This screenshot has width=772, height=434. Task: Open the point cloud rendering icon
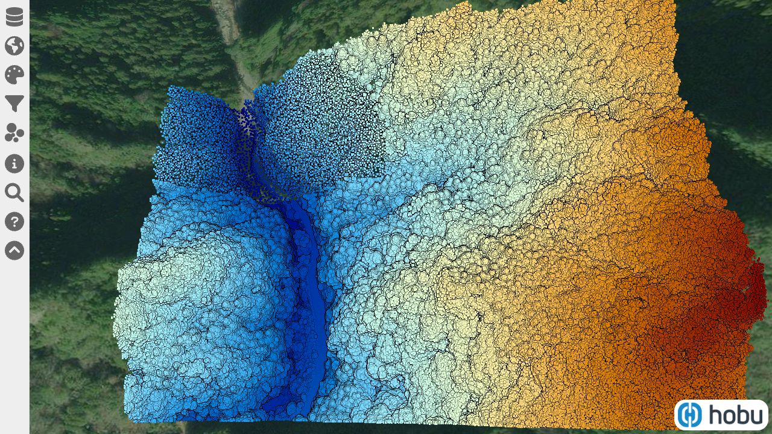click(x=14, y=133)
